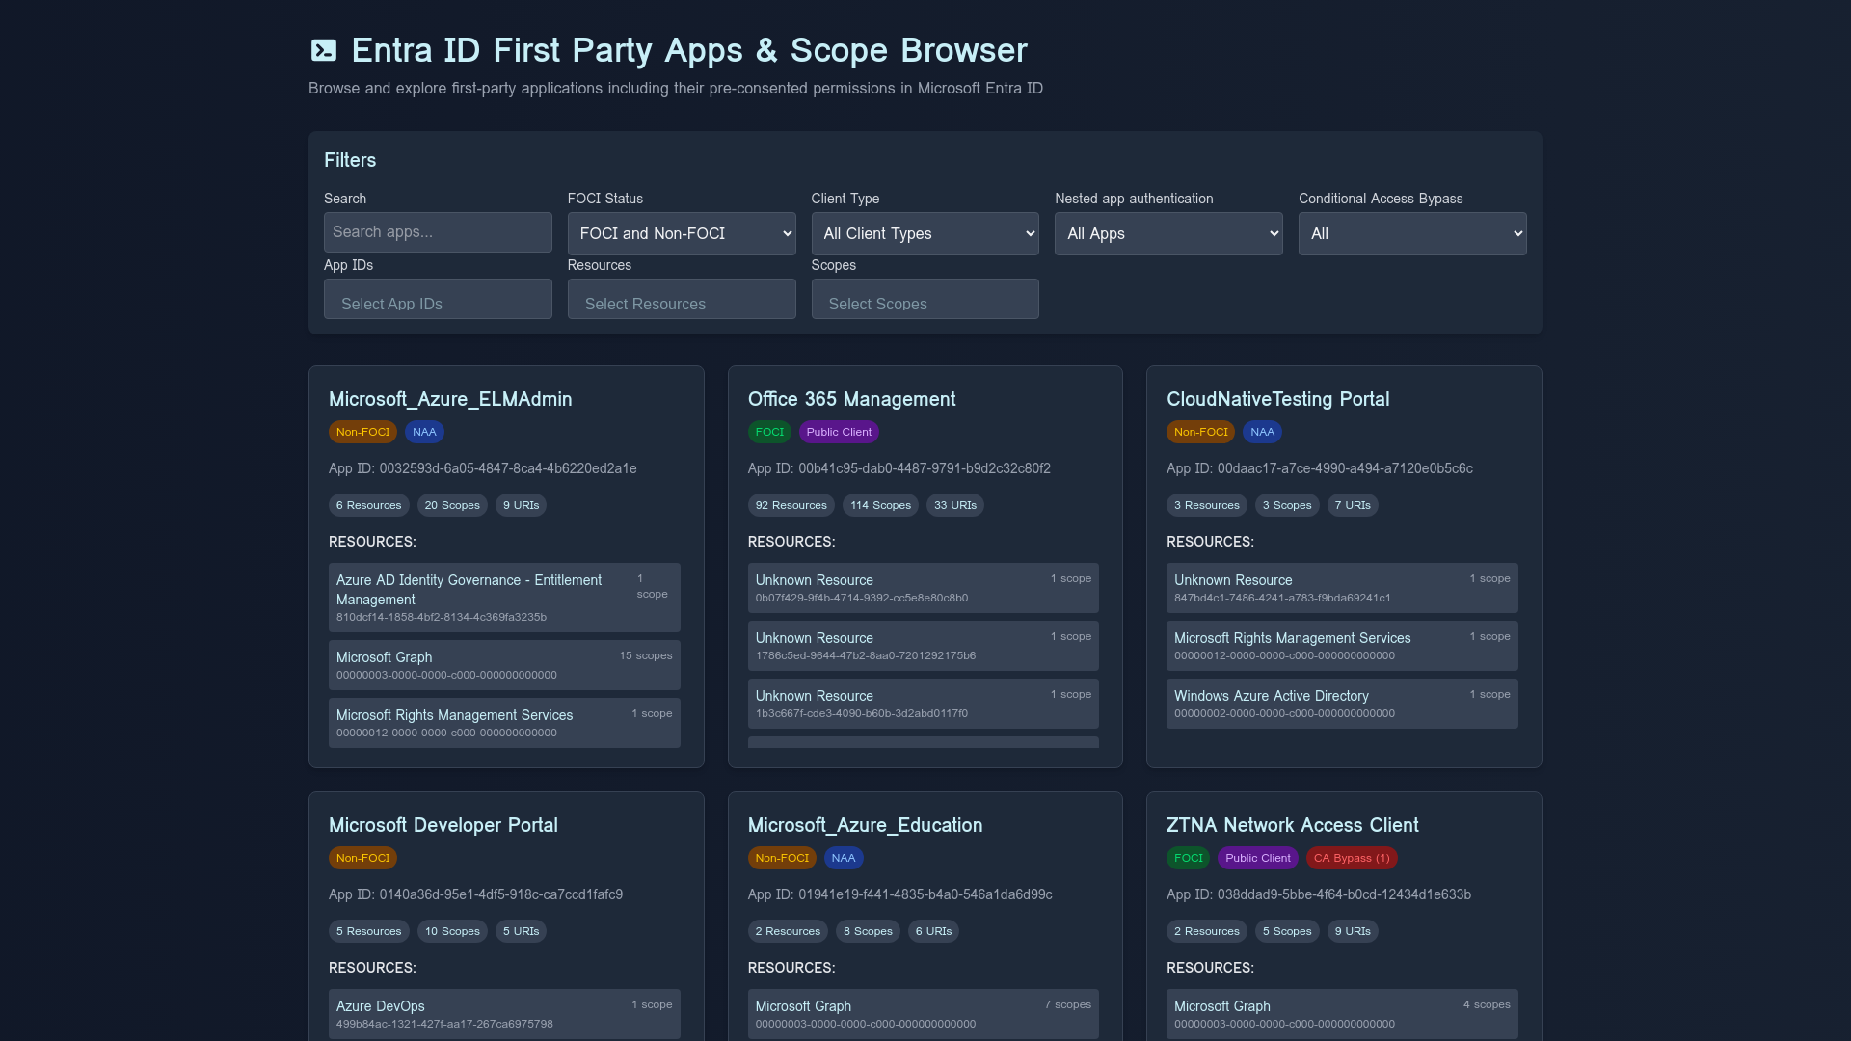Image resolution: width=1851 pixels, height=1041 pixels.
Task: Open the ZTNA Network Access Client card title
Action: [1292, 825]
